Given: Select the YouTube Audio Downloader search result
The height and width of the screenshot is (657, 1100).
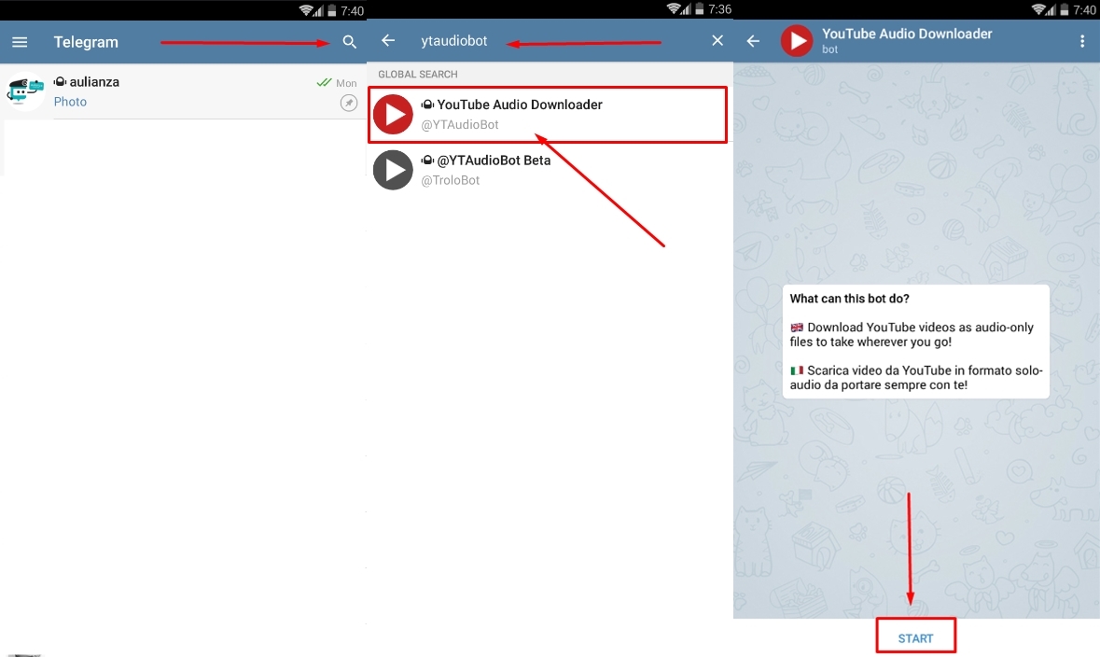Looking at the screenshot, I should [x=548, y=115].
